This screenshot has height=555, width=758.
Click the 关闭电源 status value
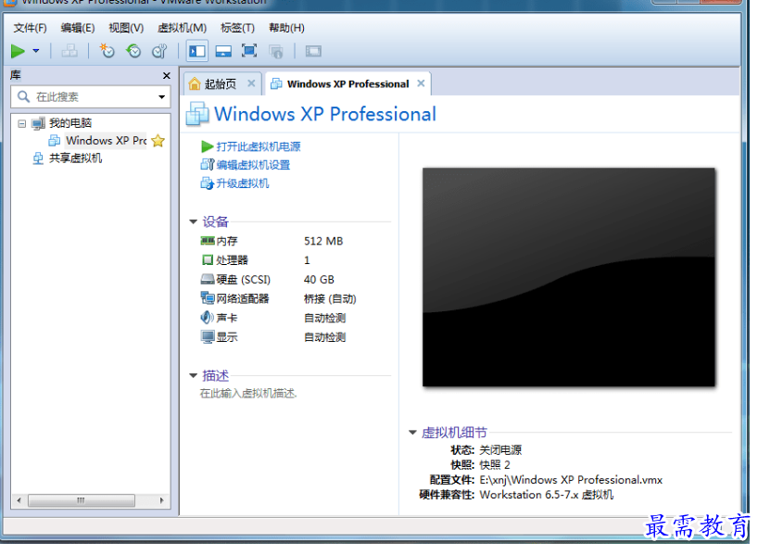click(500, 450)
